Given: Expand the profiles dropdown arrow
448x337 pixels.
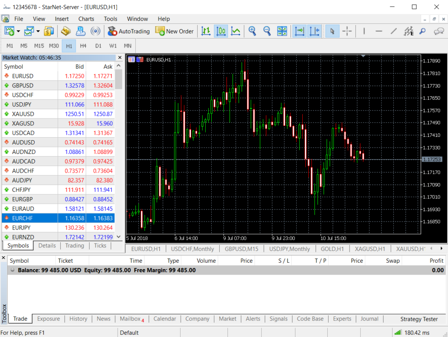Looking at the screenshot, I should tap(38, 31).
